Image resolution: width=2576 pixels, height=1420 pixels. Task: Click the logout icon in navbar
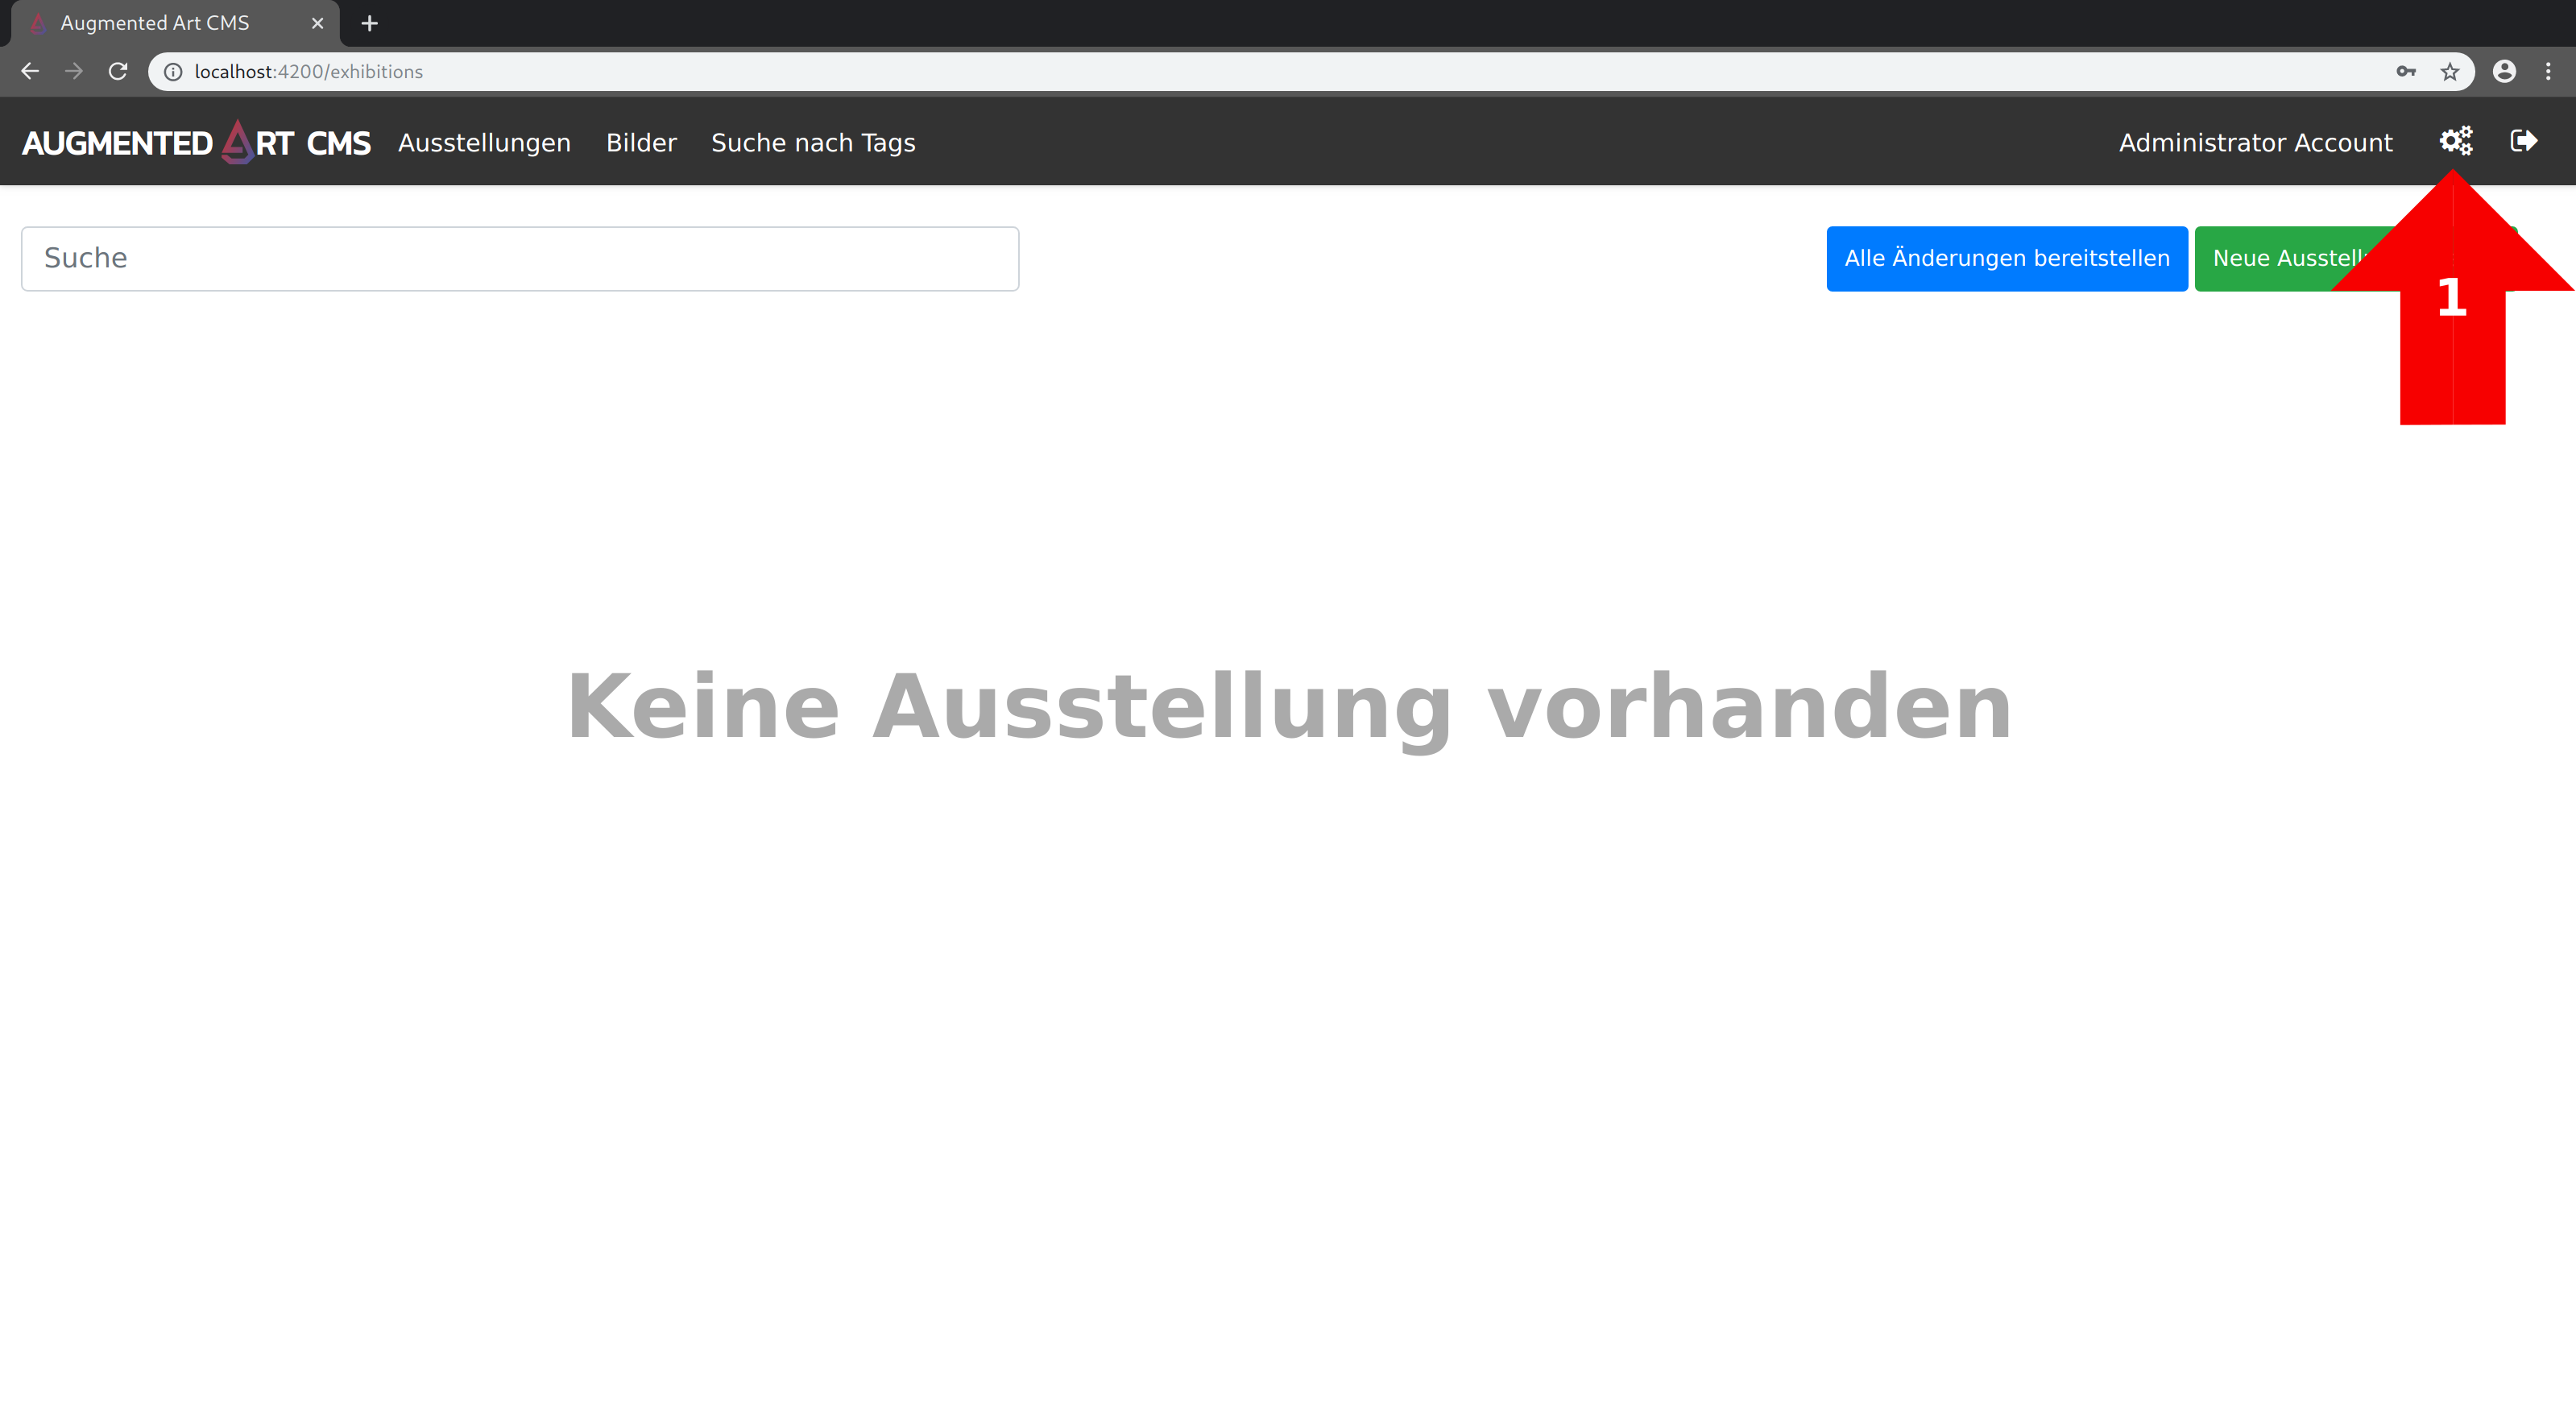pos(2523,141)
